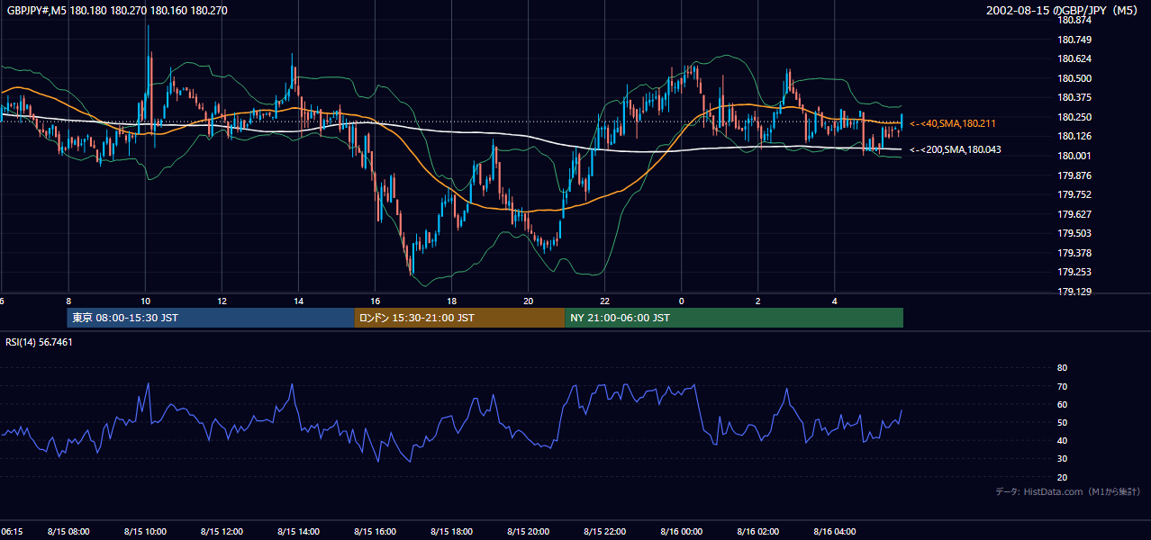This screenshot has width=1151, height=540.
Task: Click the 179.253 price axis label
Action: (1075, 272)
